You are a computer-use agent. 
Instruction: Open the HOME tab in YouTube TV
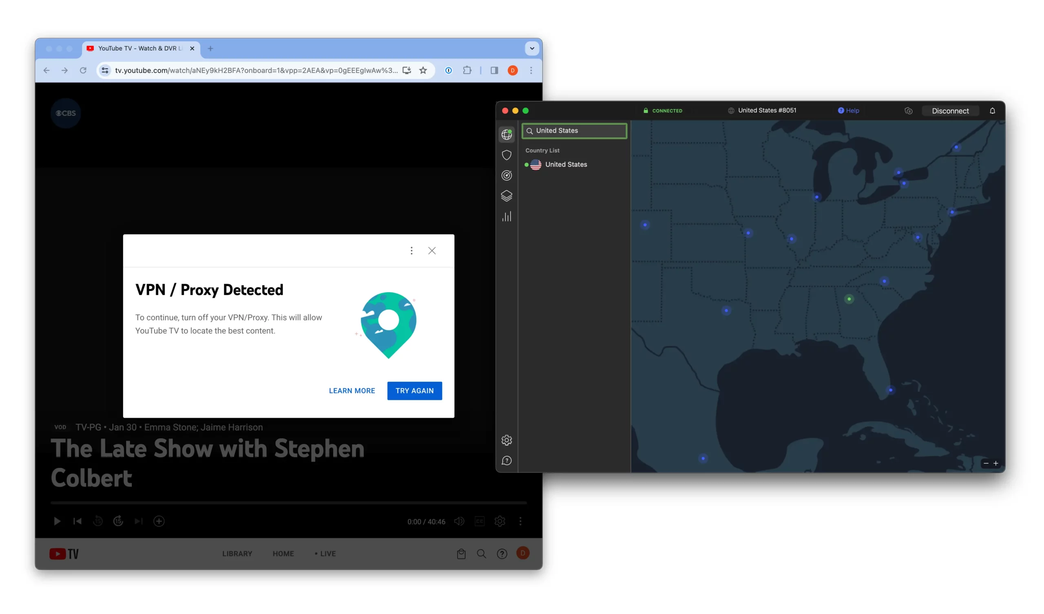tap(283, 554)
